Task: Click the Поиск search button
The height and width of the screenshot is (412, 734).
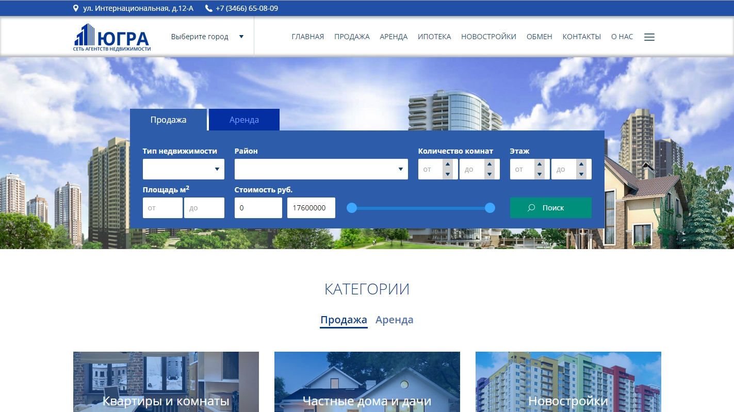Action: point(551,208)
